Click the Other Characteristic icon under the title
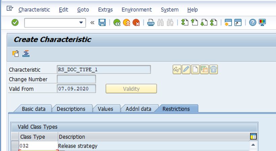This screenshot has width=276, height=151. [x=16, y=54]
